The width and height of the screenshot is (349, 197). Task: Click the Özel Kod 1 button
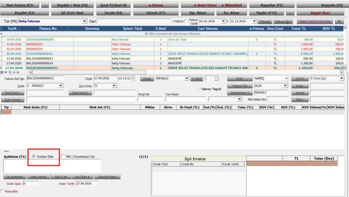point(13,93)
